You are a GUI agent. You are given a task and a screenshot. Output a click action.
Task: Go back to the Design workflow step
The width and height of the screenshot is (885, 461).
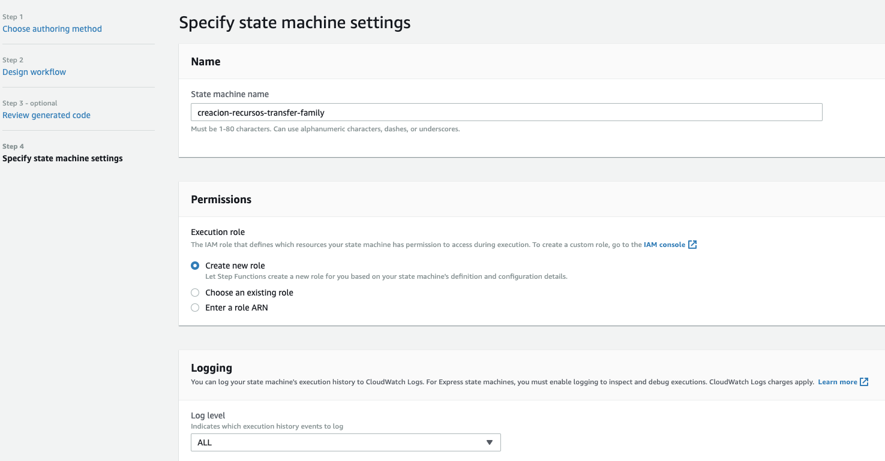(x=34, y=72)
